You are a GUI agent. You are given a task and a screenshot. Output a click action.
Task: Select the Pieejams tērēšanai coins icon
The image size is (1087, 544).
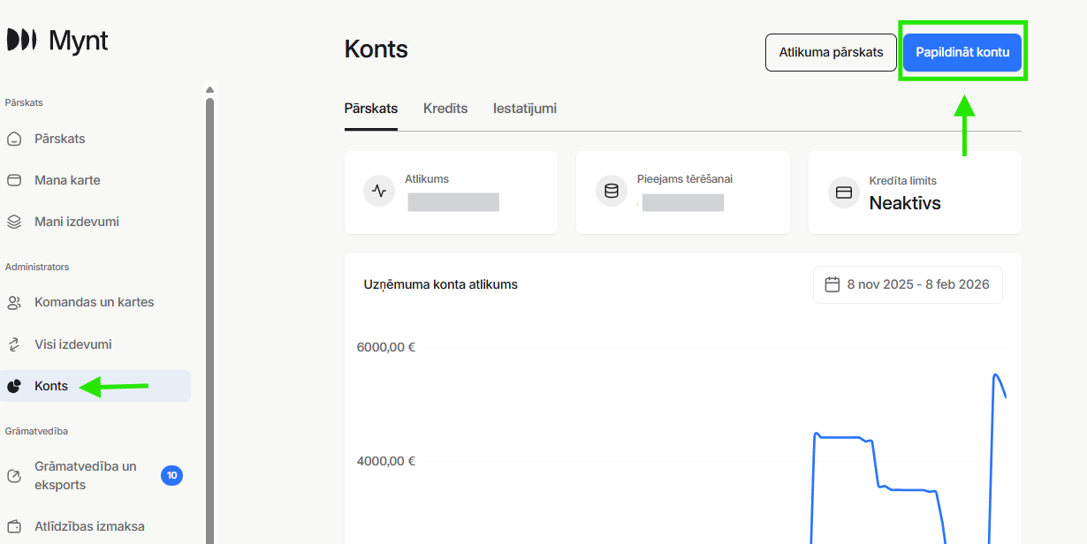612,191
